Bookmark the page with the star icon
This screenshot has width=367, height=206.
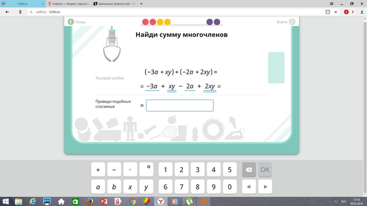click(x=335, y=12)
